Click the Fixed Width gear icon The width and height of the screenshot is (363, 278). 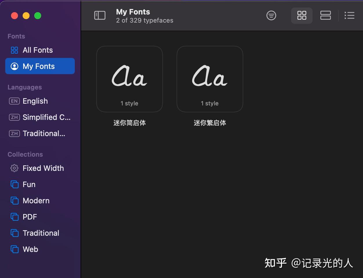[14, 168]
